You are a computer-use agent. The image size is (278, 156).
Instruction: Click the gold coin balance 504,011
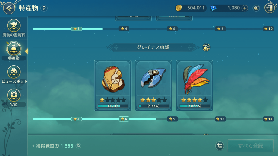tap(191, 8)
